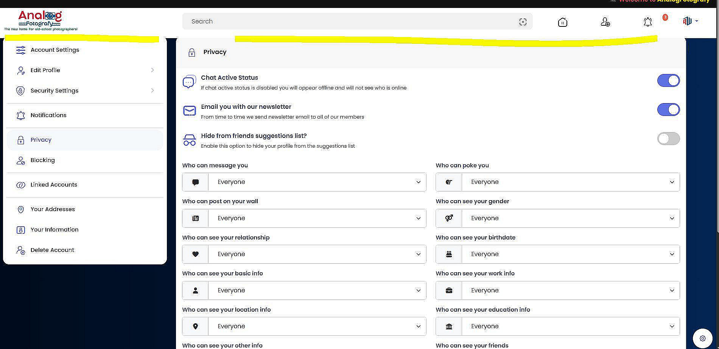Open the Edit Profile menu item
Viewport: 719px width, 349px height.
click(85, 70)
